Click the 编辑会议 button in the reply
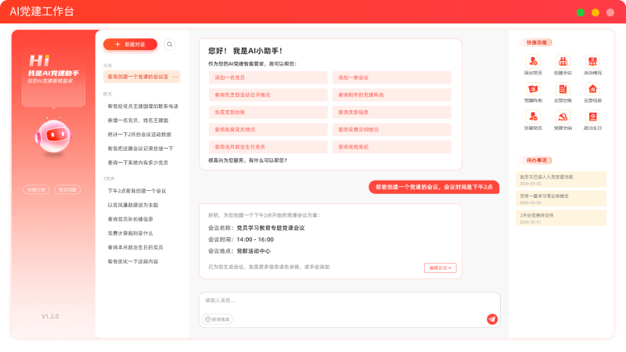The width and height of the screenshot is (626, 352). click(440, 268)
